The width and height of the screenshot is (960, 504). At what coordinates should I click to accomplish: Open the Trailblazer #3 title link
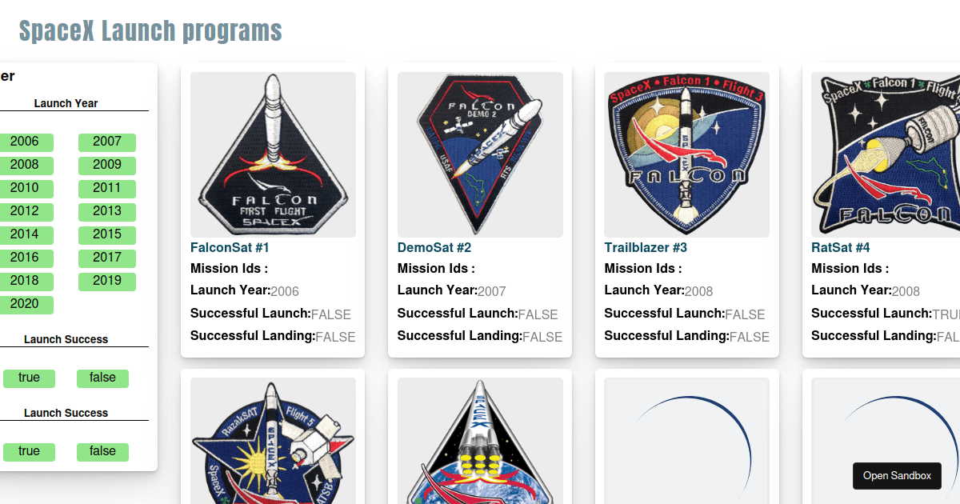click(646, 248)
